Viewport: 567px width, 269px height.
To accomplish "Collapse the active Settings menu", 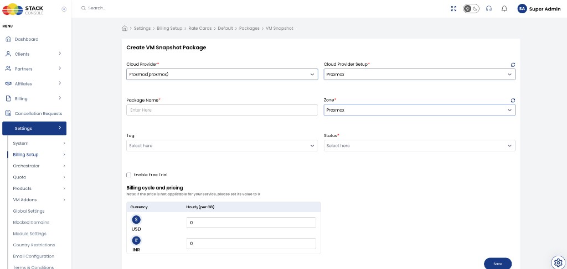I will pyautogui.click(x=34, y=128).
